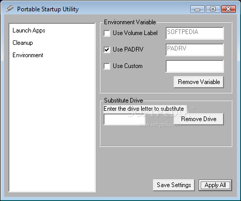
Task: Close the Portable Startup Utility window
Action: click(229, 9)
